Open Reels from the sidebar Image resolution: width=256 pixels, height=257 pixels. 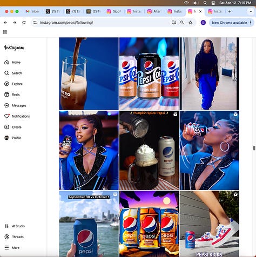pyautogui.click(x=12, y=94)
